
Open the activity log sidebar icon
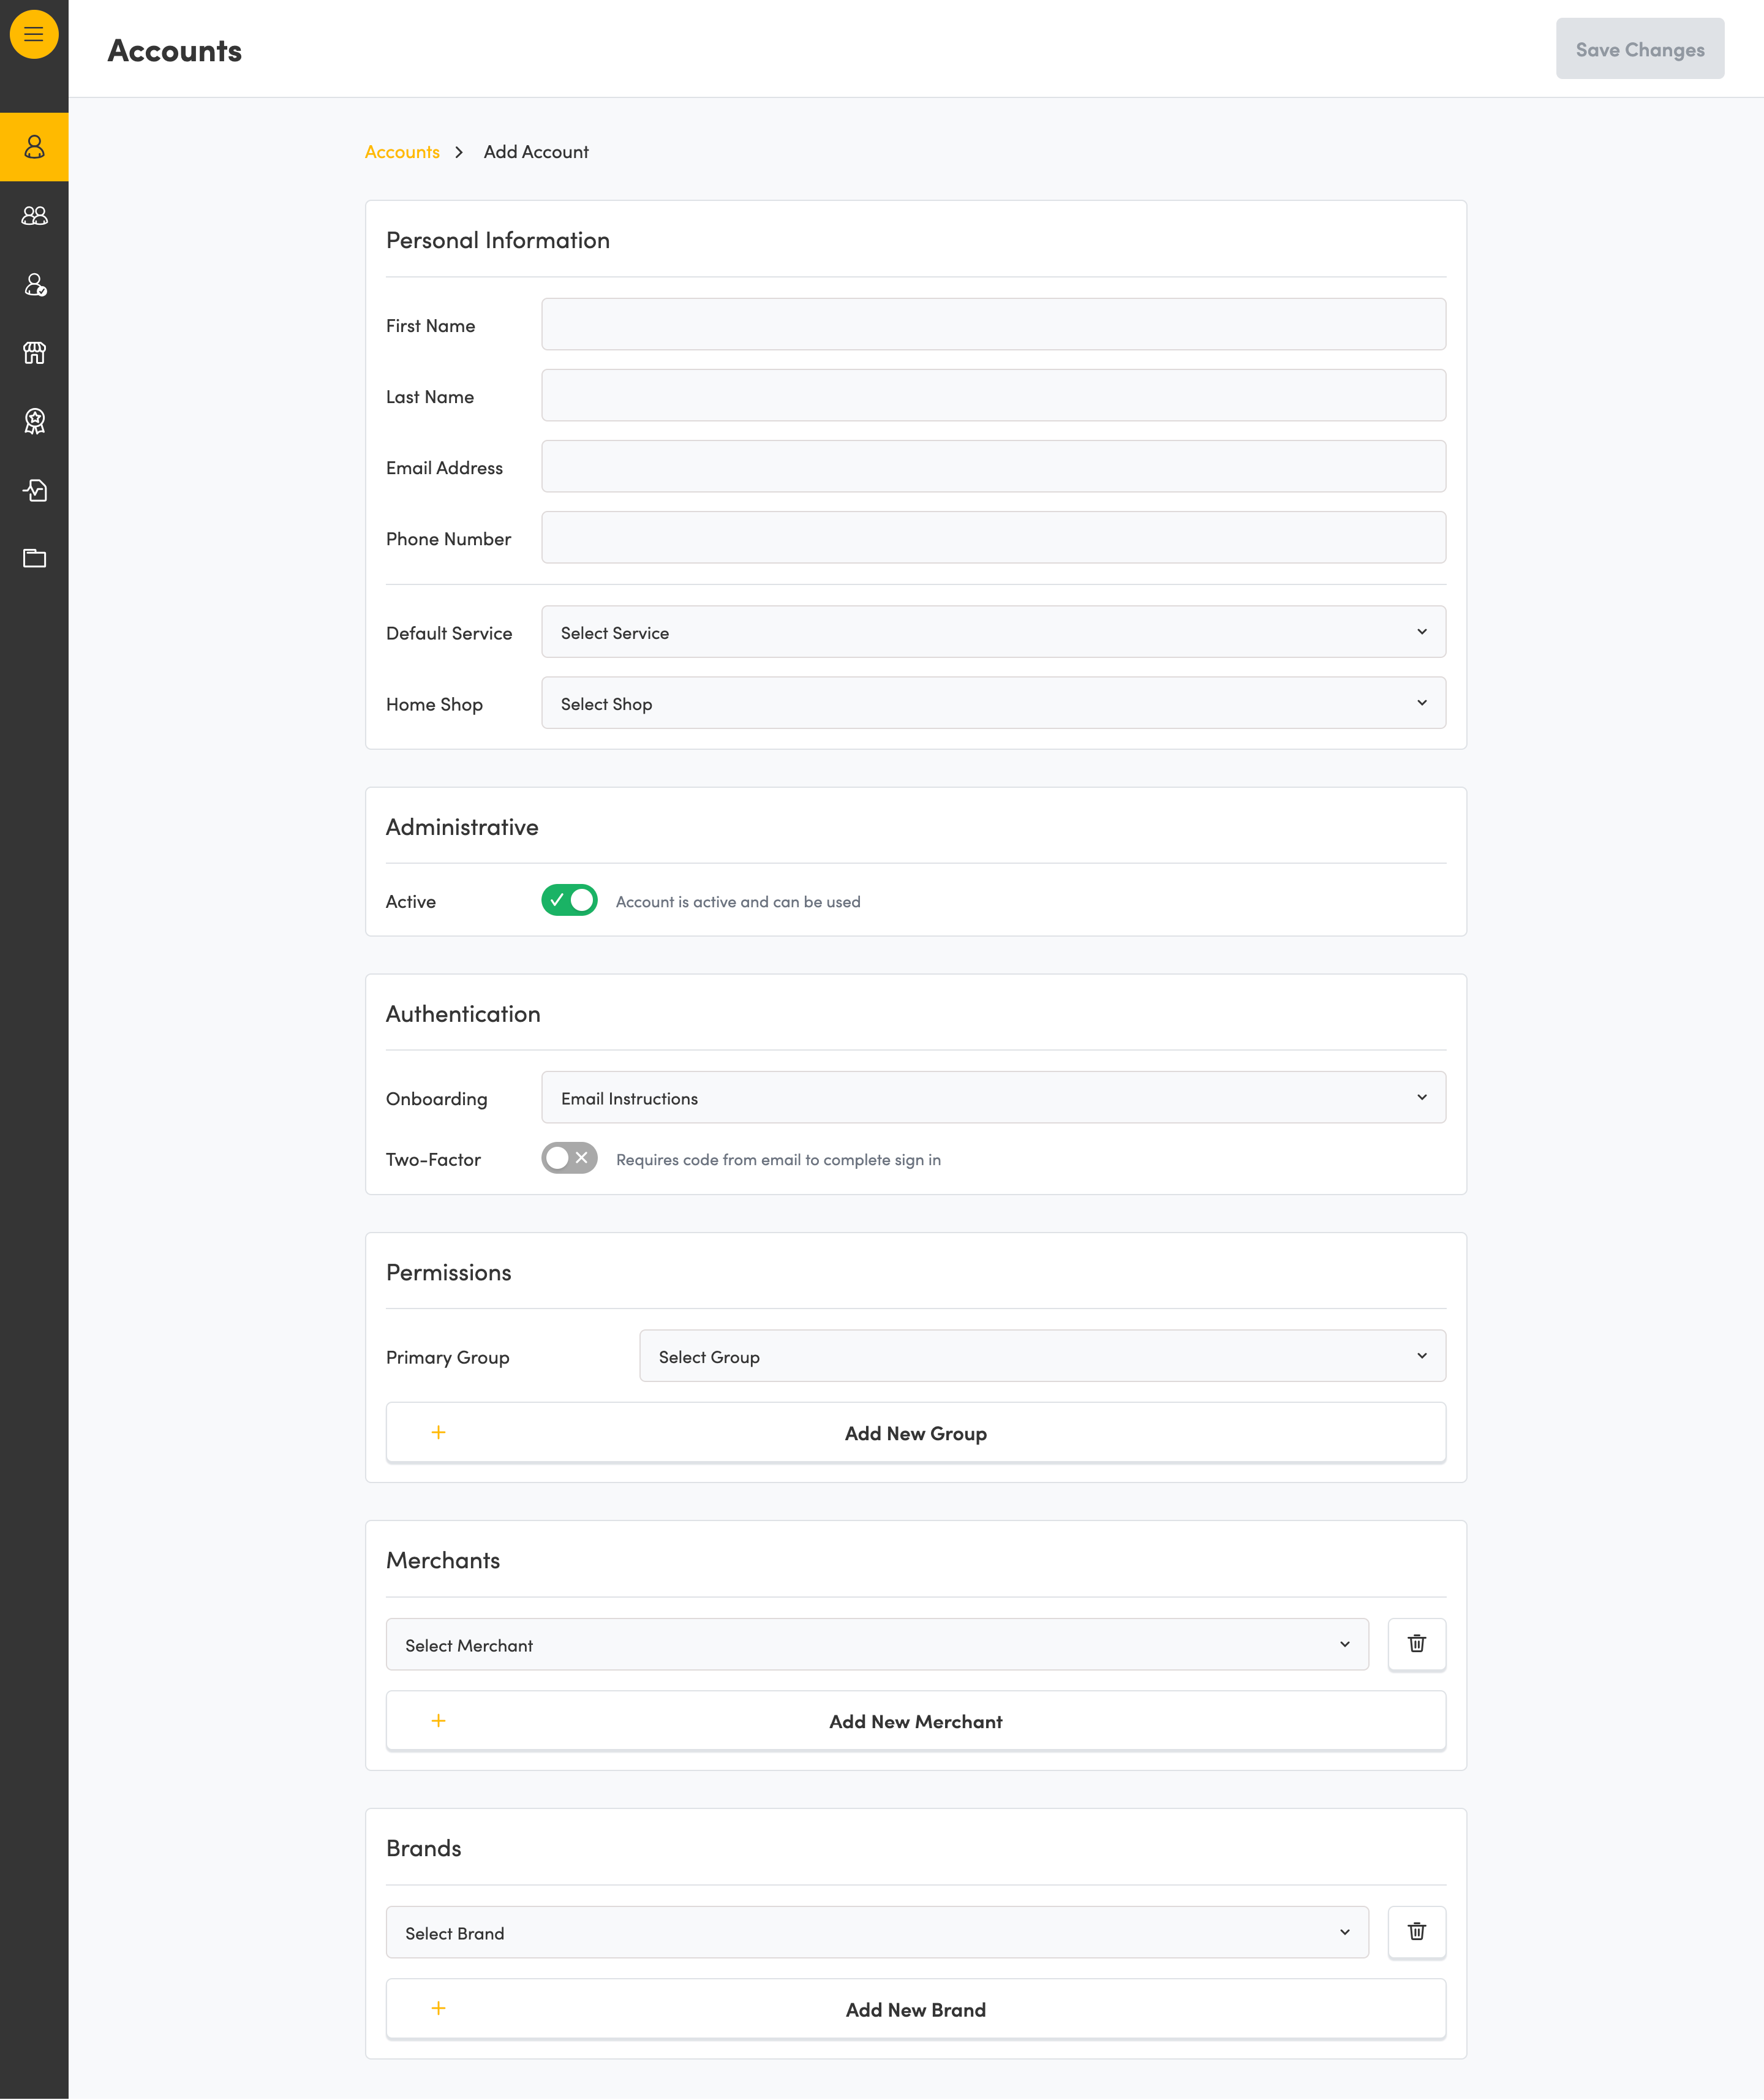coord(34,490)
